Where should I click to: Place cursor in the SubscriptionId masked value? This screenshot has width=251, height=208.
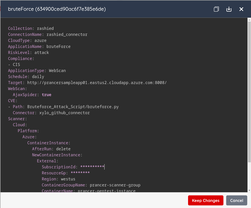pos(92,167)
